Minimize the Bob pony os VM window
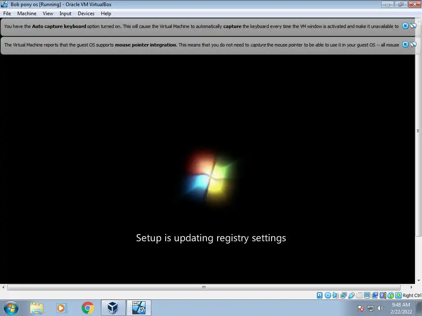 (387, 4)
